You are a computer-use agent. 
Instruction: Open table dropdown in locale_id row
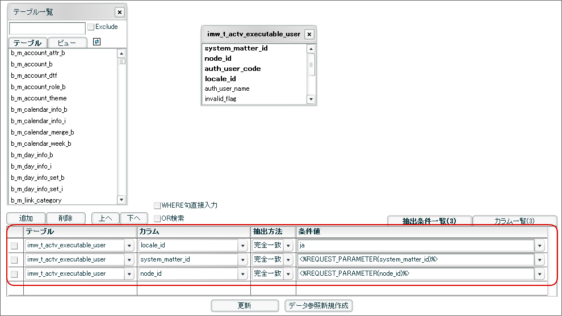129,246
